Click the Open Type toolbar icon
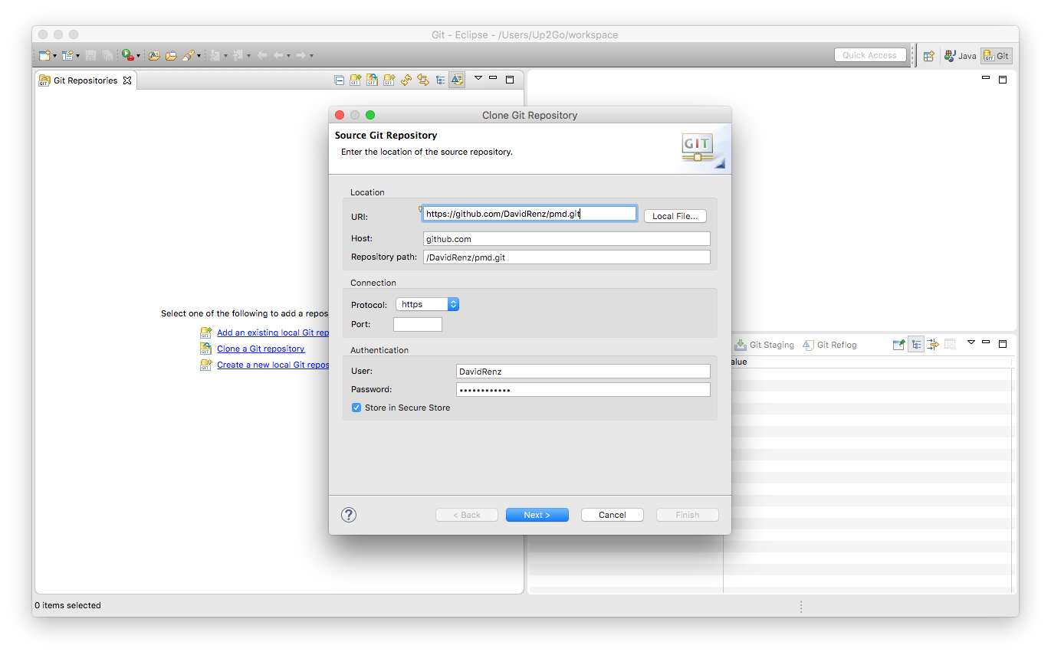Screen dimensions: 1051x655 [154, 55]
